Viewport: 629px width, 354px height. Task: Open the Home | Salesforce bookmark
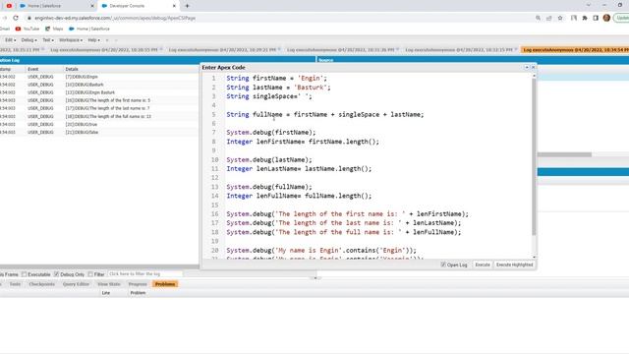click(x=89, y=29)
